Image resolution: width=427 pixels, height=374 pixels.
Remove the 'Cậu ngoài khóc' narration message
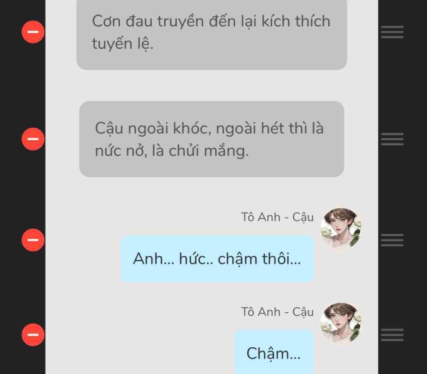(x=33, y=139)
